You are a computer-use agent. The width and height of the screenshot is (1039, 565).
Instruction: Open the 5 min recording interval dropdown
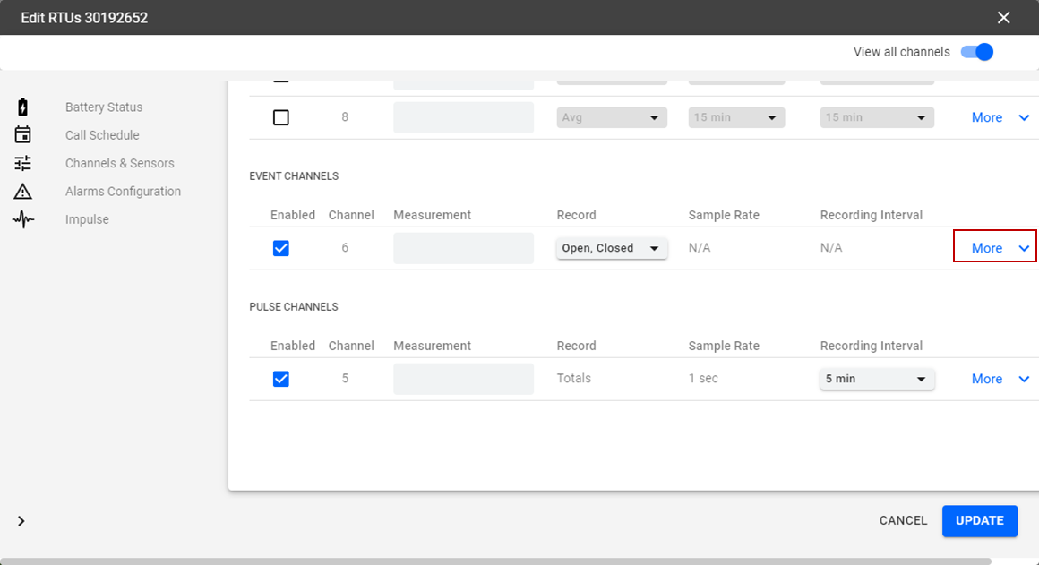coord(876,379)
